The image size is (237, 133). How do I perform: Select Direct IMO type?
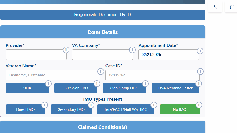(x=26, y=109)
